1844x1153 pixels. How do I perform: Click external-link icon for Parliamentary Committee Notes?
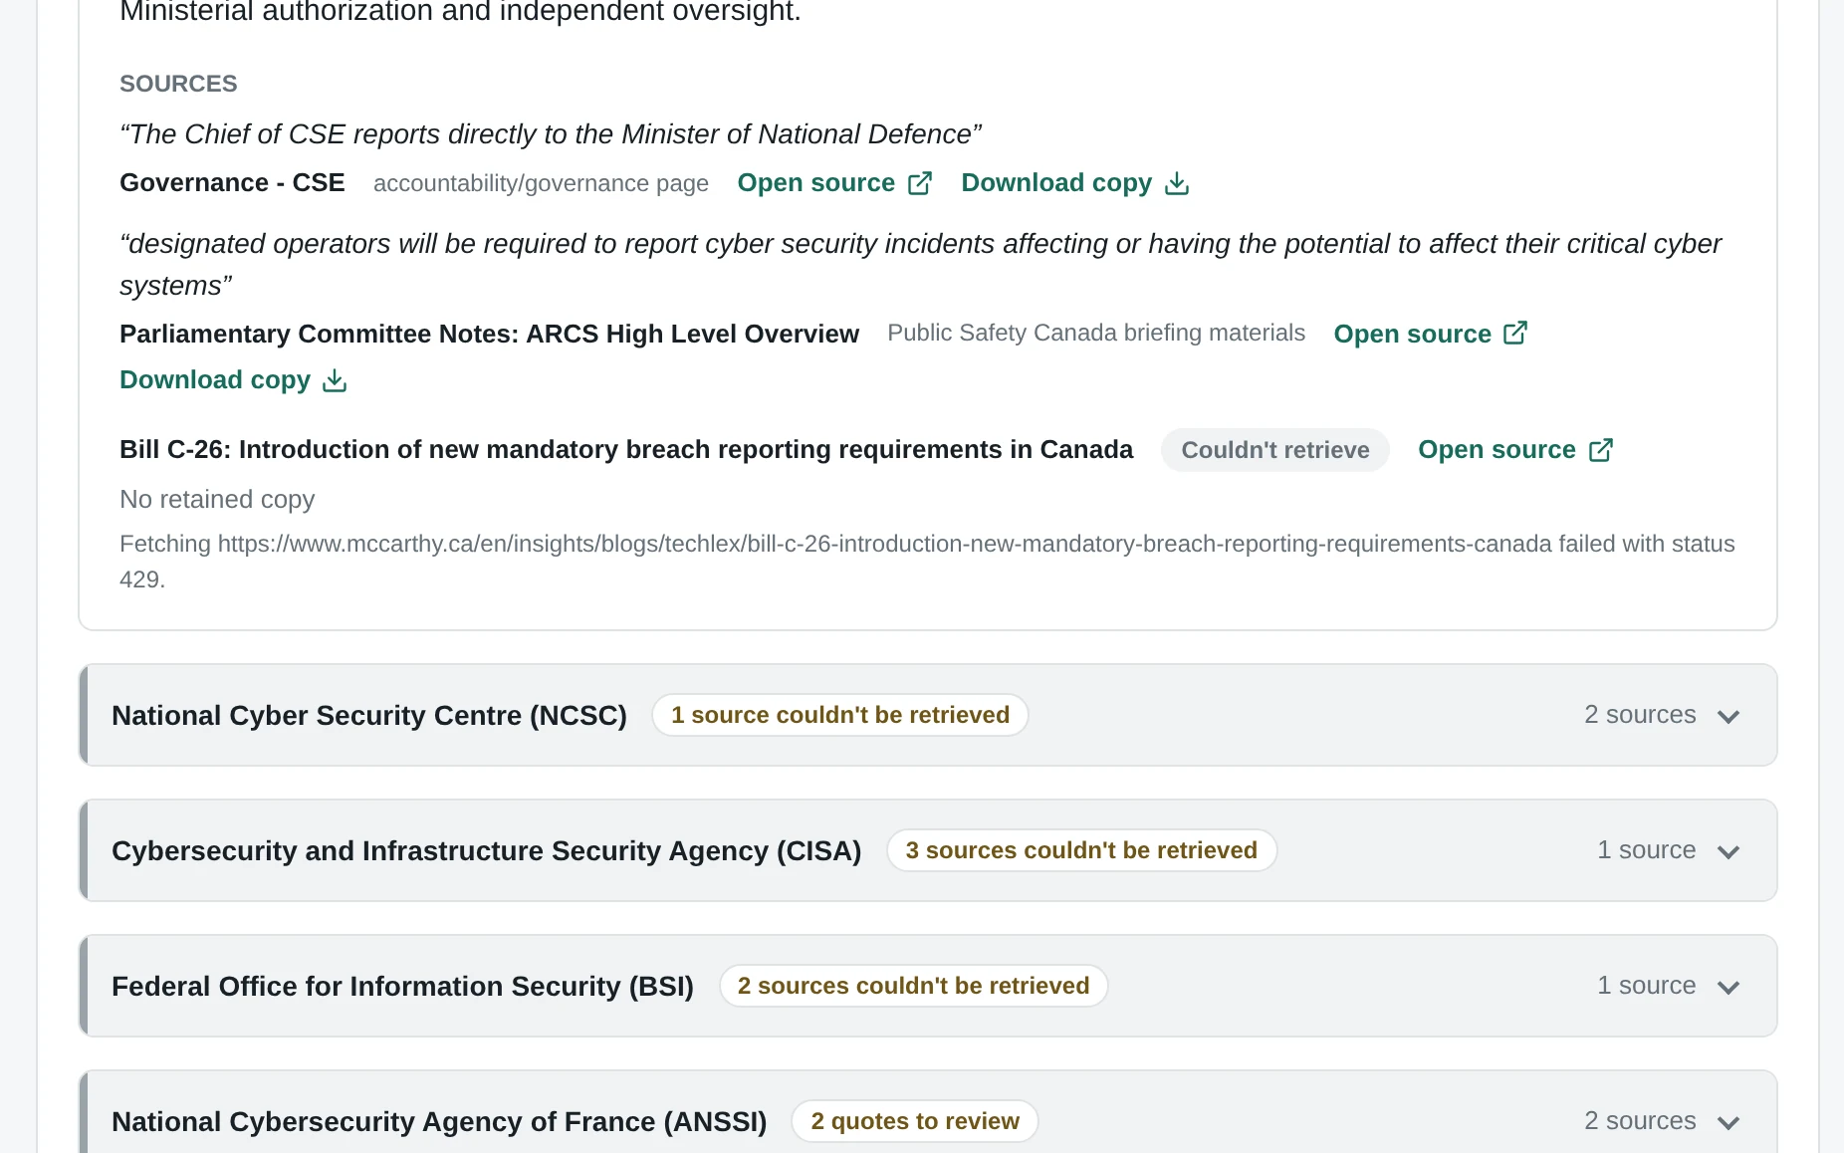[1515, 333]
